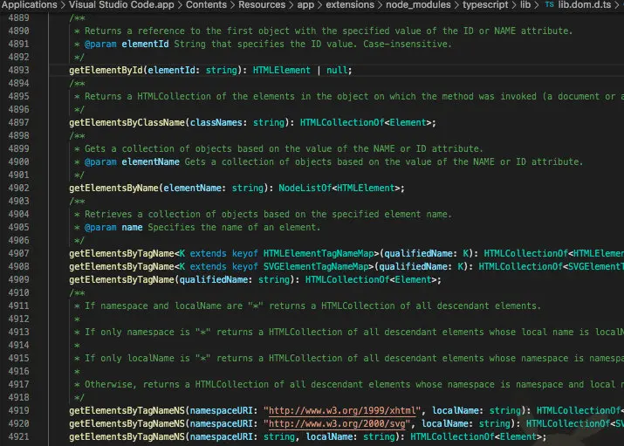Open the 2000/svg namespace URL link
This screenshot has height=446, width=624.
pos(337,423)
